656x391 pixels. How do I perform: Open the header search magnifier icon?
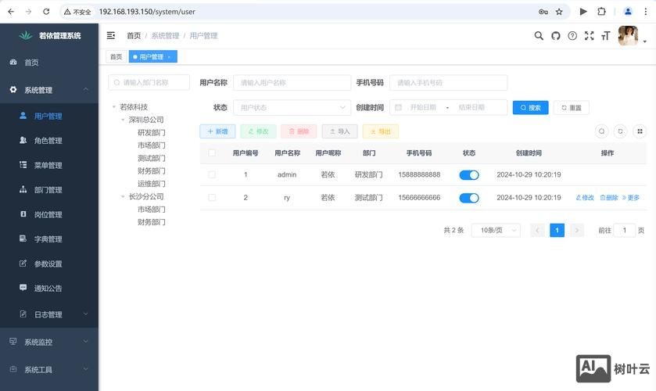click(x=539, y=36)
